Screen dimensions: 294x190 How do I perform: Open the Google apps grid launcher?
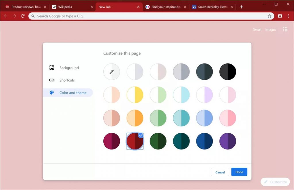pyautogui.click(x=285, y=29)
